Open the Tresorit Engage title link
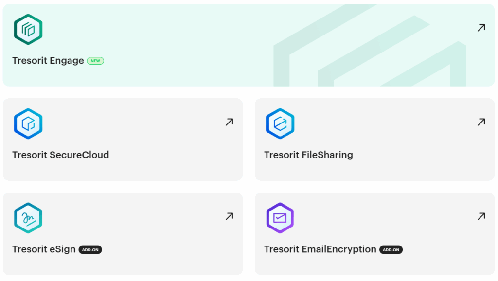This screenshot has height=281, width=498. (48, 61)
